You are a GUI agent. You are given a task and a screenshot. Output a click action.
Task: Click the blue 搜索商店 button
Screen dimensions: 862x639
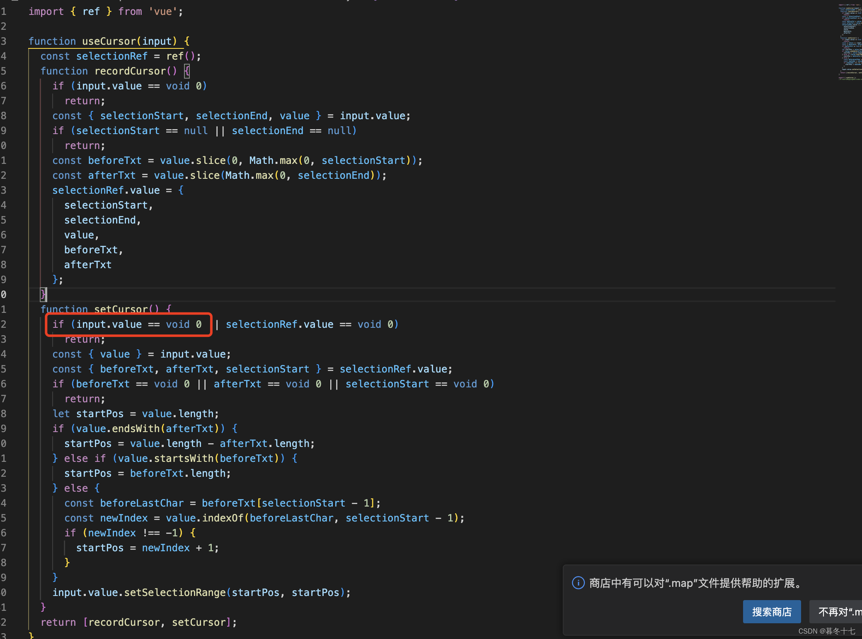[772, 612]
